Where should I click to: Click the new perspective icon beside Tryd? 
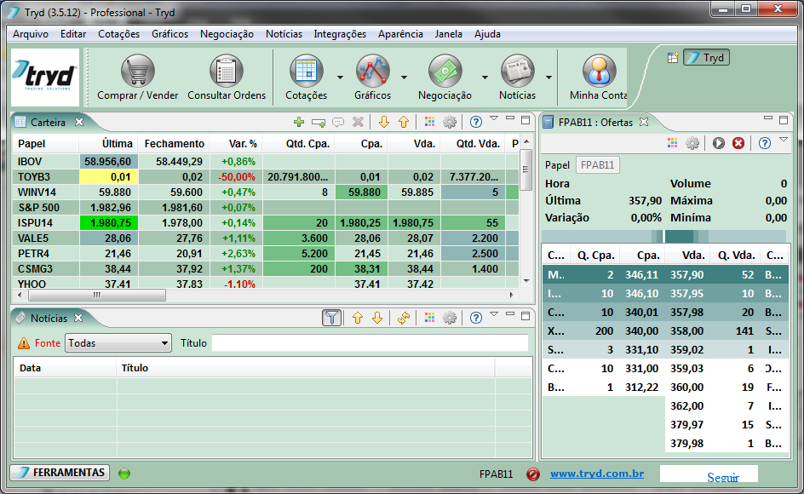pos(673,57)
